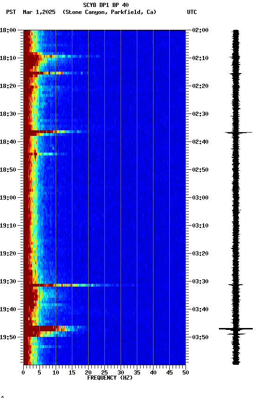Click '(Stone Canyon, Parkfield, Ca)' location text
The height and width of the screenshot is (402, 256).
point(109,12)
